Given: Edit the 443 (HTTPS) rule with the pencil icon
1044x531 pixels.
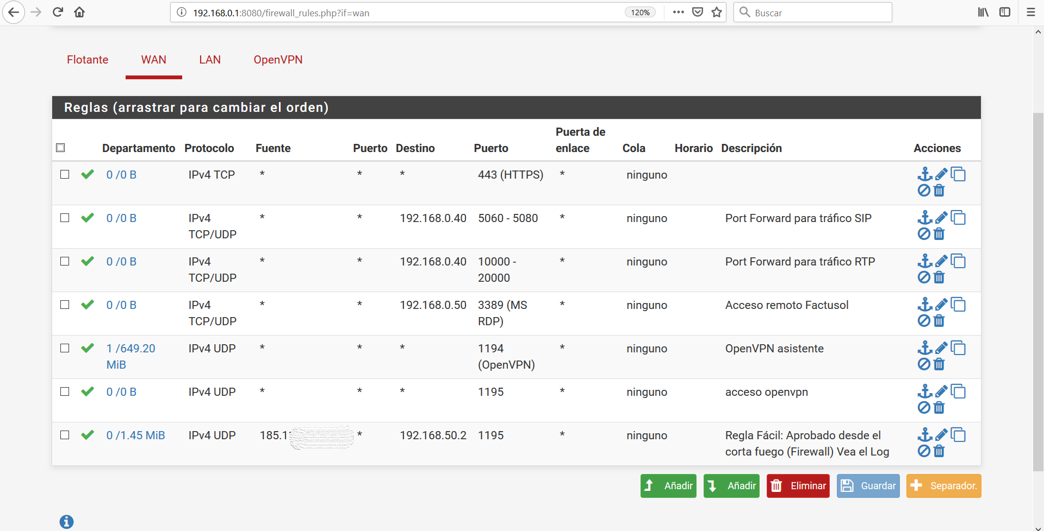Looking at the screenshot, I should pos(941,174).
